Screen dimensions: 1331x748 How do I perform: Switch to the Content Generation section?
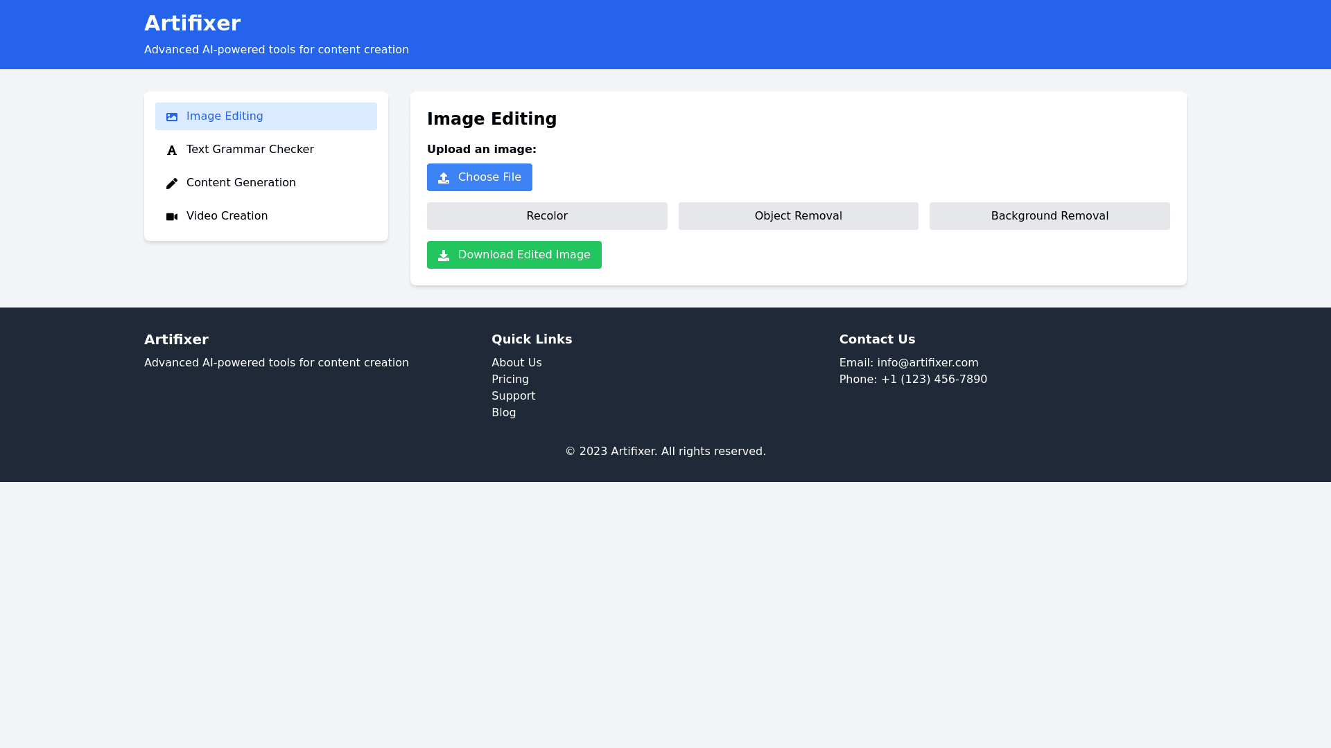(x=241, y=183)
